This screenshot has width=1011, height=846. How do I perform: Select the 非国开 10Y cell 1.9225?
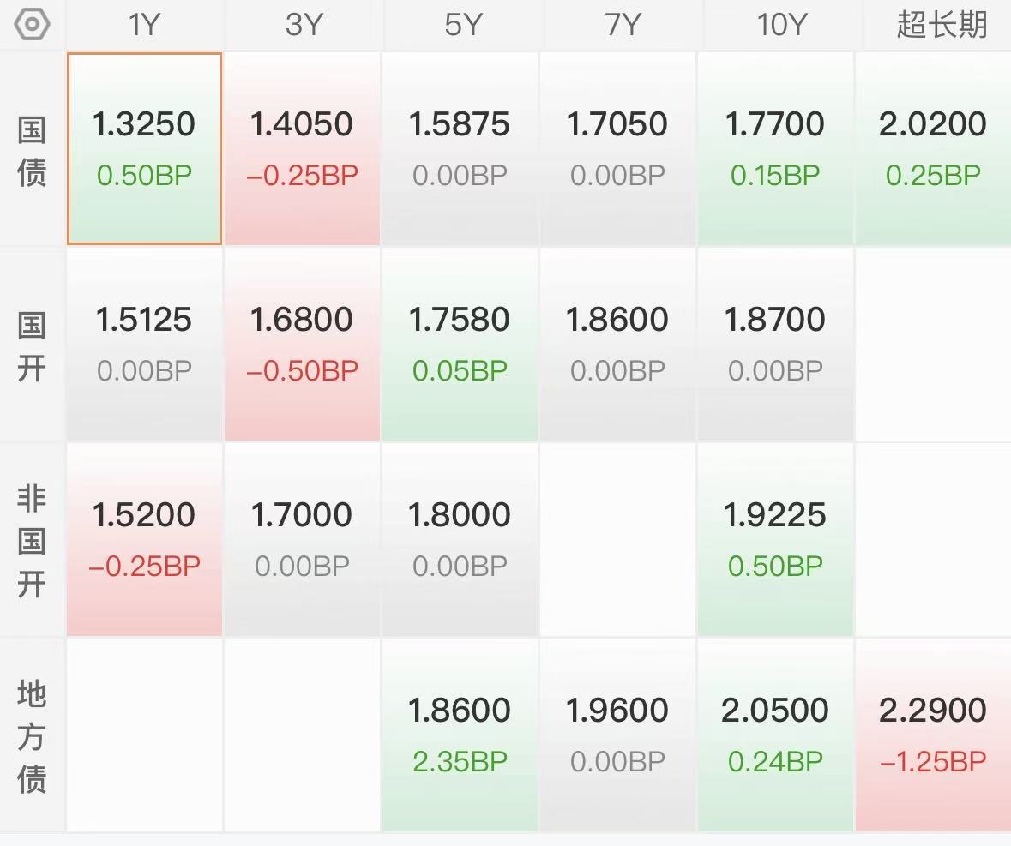point(775,539)
